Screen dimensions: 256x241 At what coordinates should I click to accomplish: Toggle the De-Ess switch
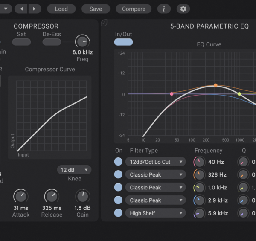(52, 42)
